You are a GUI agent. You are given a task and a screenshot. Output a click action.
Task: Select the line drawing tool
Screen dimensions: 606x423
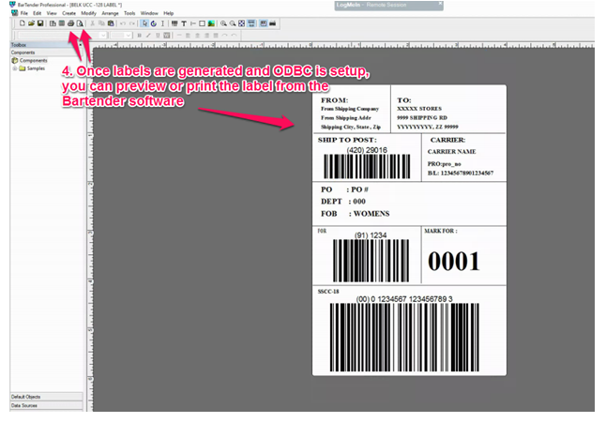click(193, 23)
